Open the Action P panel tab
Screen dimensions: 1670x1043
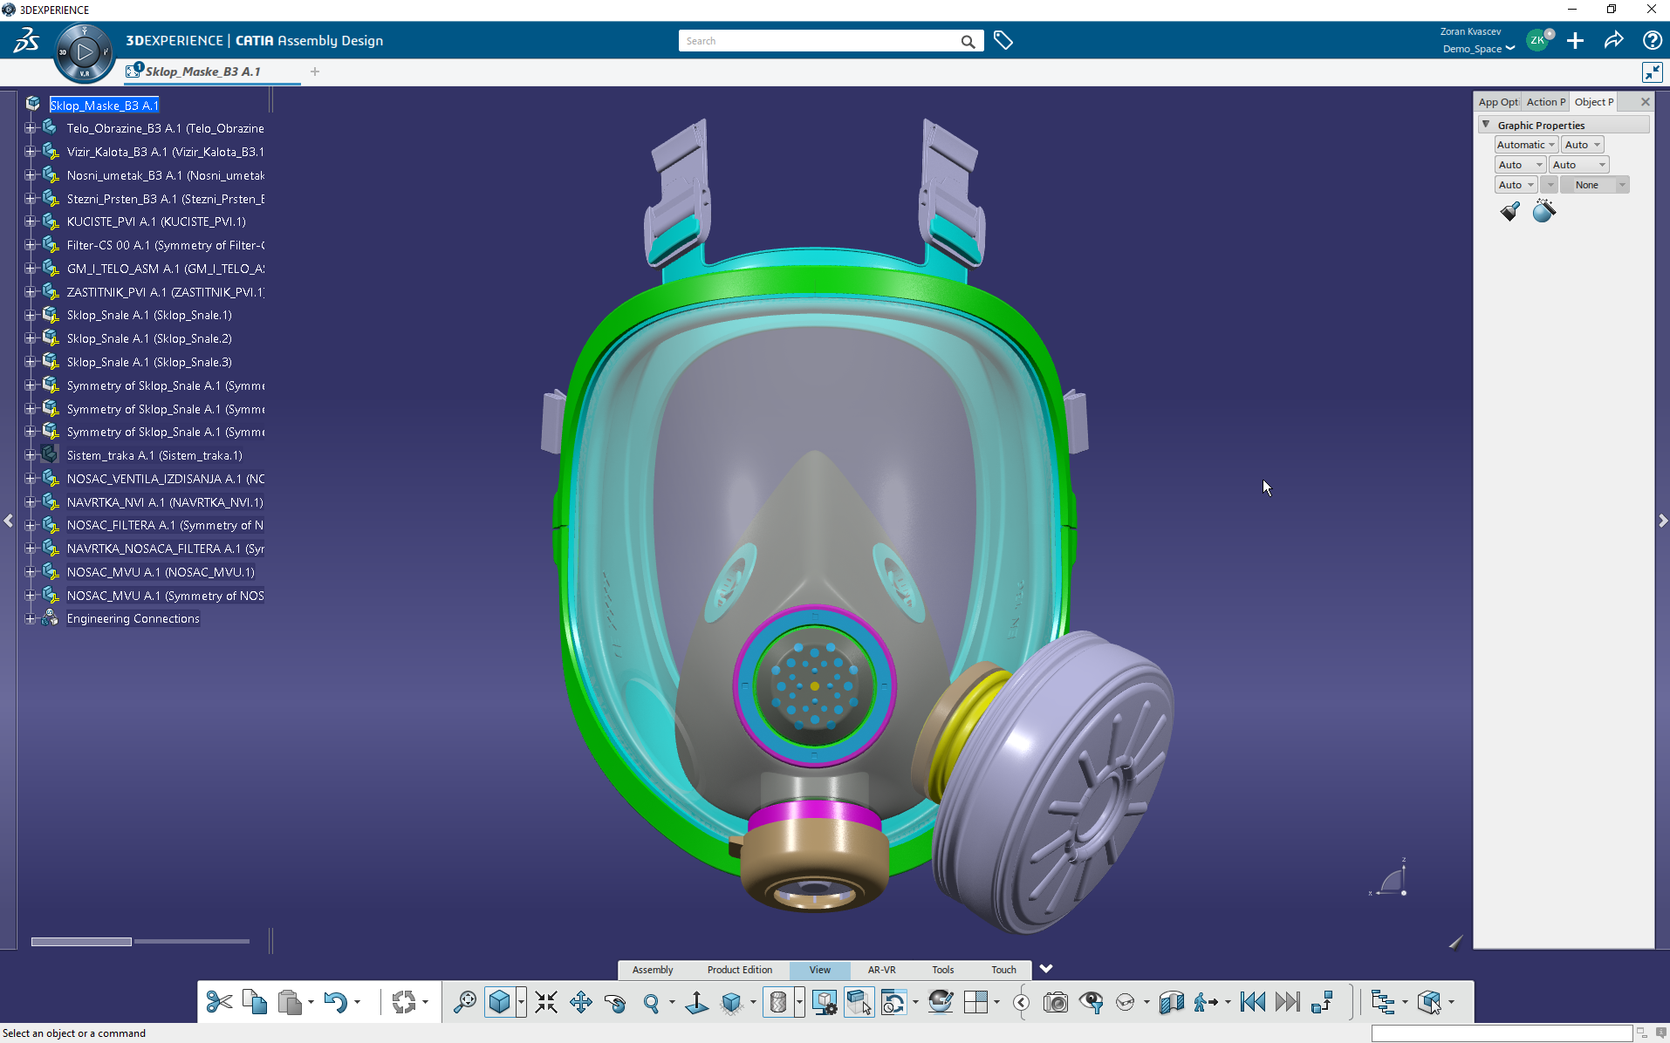click(1544, 102)
